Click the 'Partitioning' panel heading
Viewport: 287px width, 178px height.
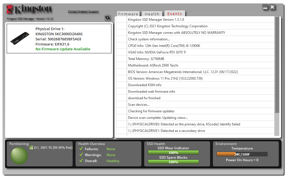19,144
